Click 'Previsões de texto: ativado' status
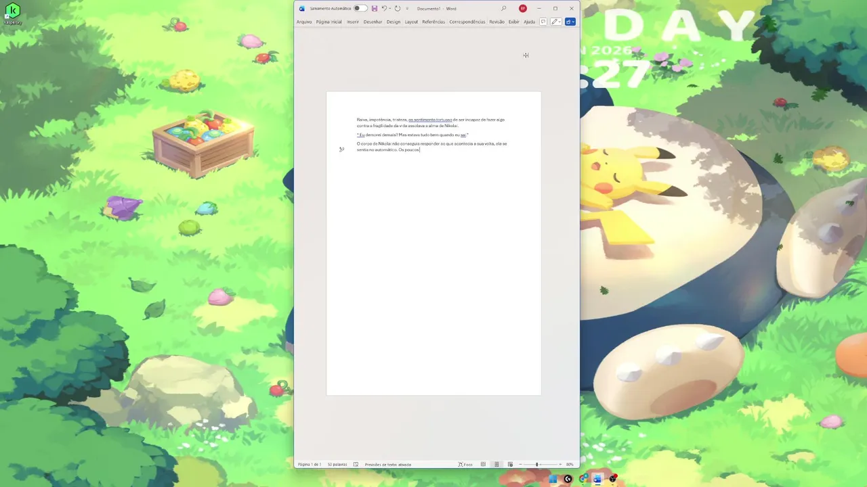The width and height of the screenshot is (867, 487). tap(388, 465)
